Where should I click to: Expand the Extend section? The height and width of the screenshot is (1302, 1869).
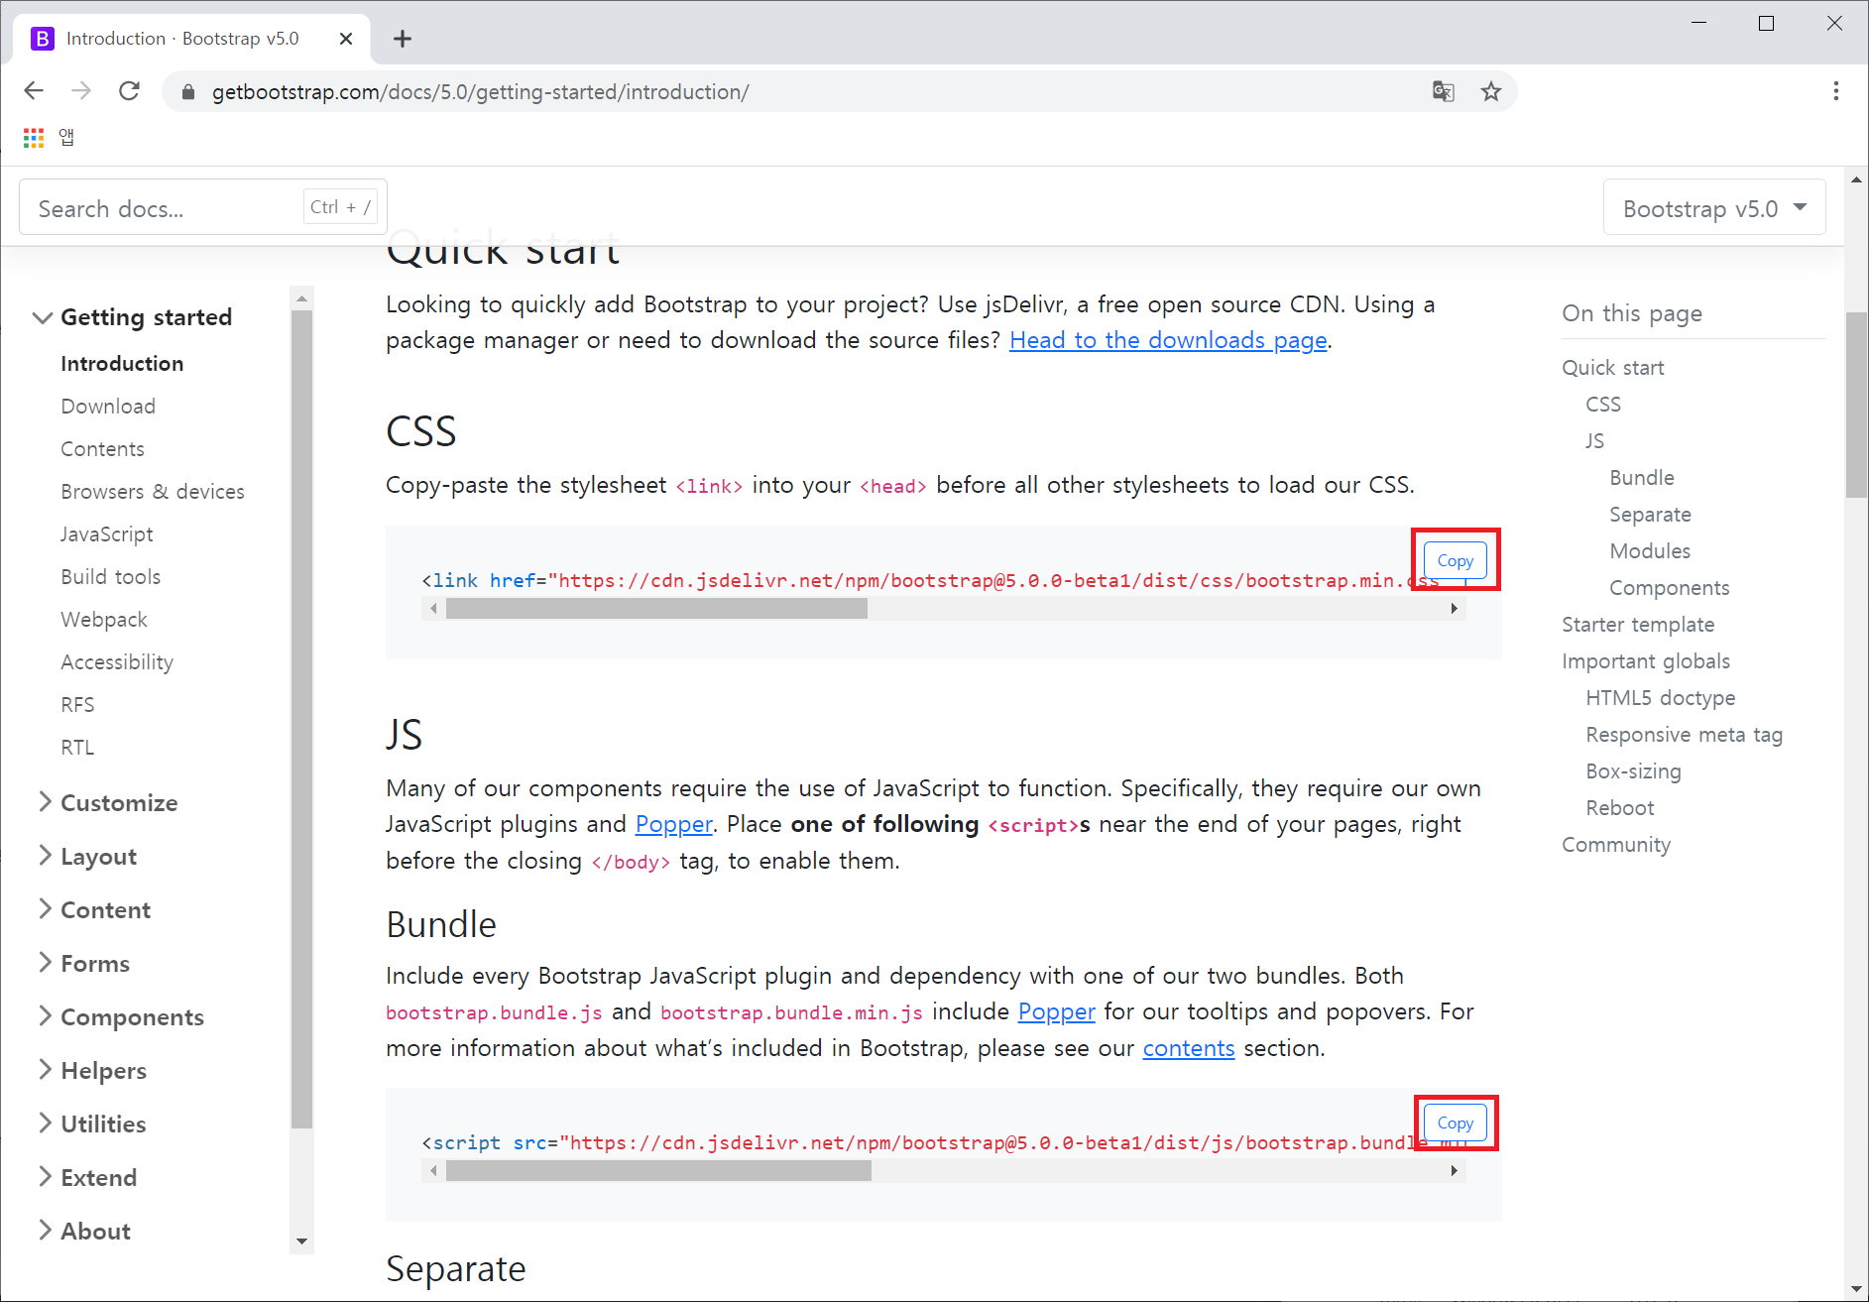pyautogui.click(x=87, y=1177)
